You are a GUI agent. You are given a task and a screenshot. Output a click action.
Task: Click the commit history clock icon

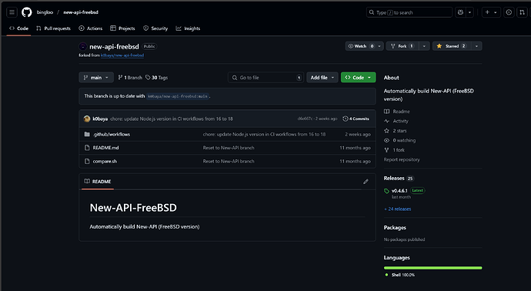click(x=345, y=119)
